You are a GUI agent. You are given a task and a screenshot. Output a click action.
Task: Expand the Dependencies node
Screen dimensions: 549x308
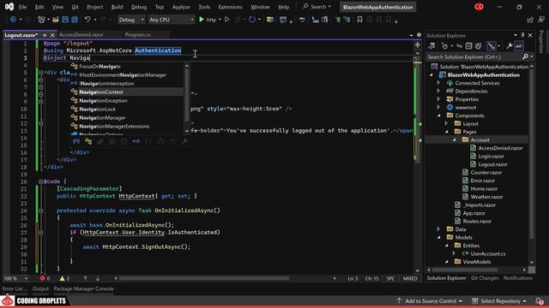(x=438, y=92)
